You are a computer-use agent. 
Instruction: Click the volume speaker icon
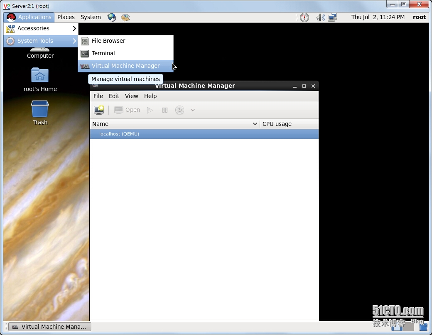tap(320, 17)
